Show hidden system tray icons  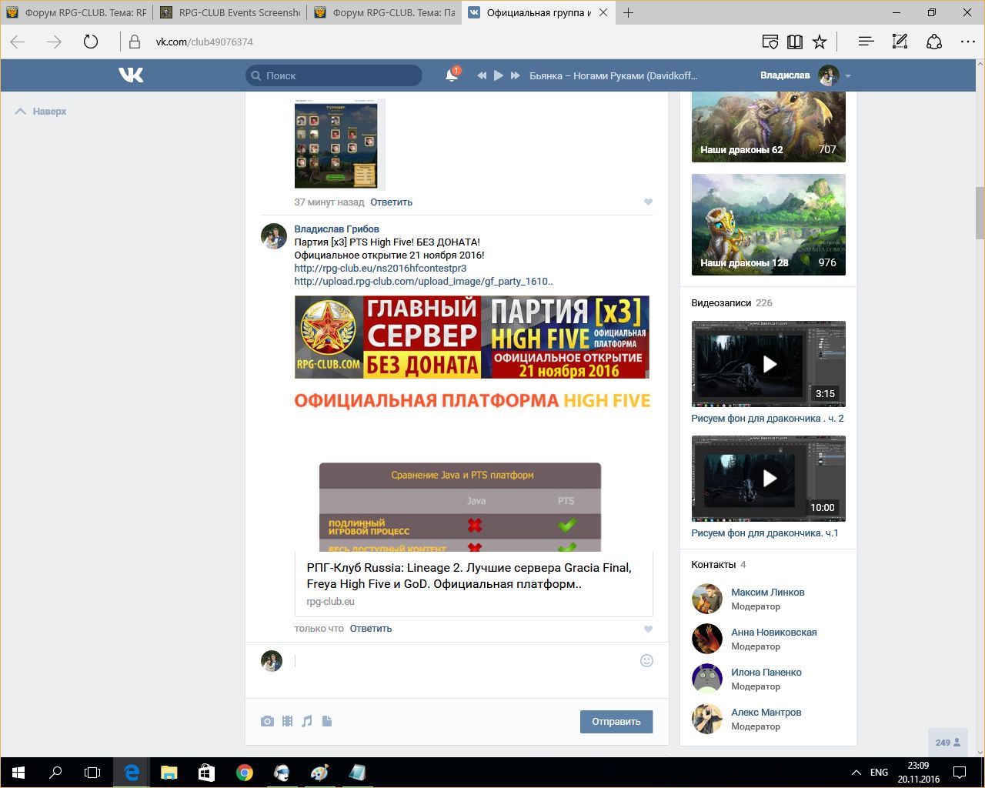(x=856, y=772)
